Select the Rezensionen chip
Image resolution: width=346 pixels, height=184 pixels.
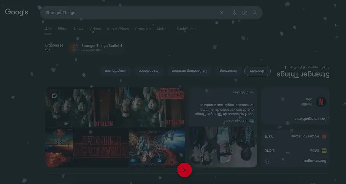[x=149, y=71]
